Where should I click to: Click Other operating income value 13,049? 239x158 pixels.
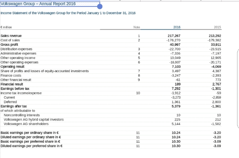(x=175, y=58)
